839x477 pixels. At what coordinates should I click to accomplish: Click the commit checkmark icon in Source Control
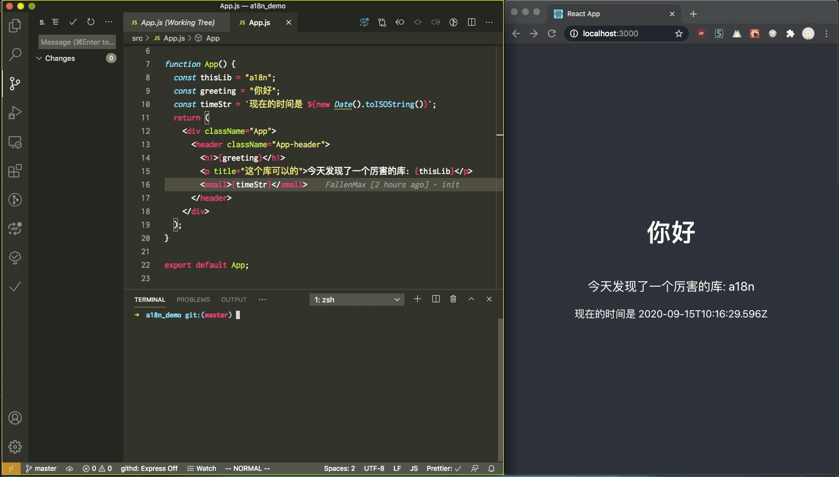coord(73,22)
